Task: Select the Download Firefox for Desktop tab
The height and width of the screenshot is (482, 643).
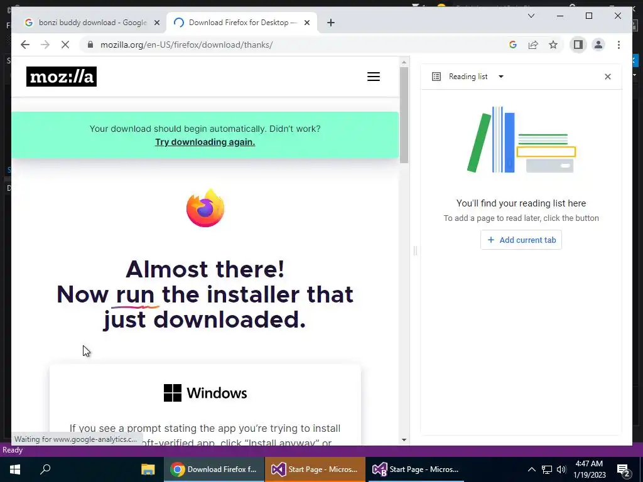Action: (x=242, y=23)
